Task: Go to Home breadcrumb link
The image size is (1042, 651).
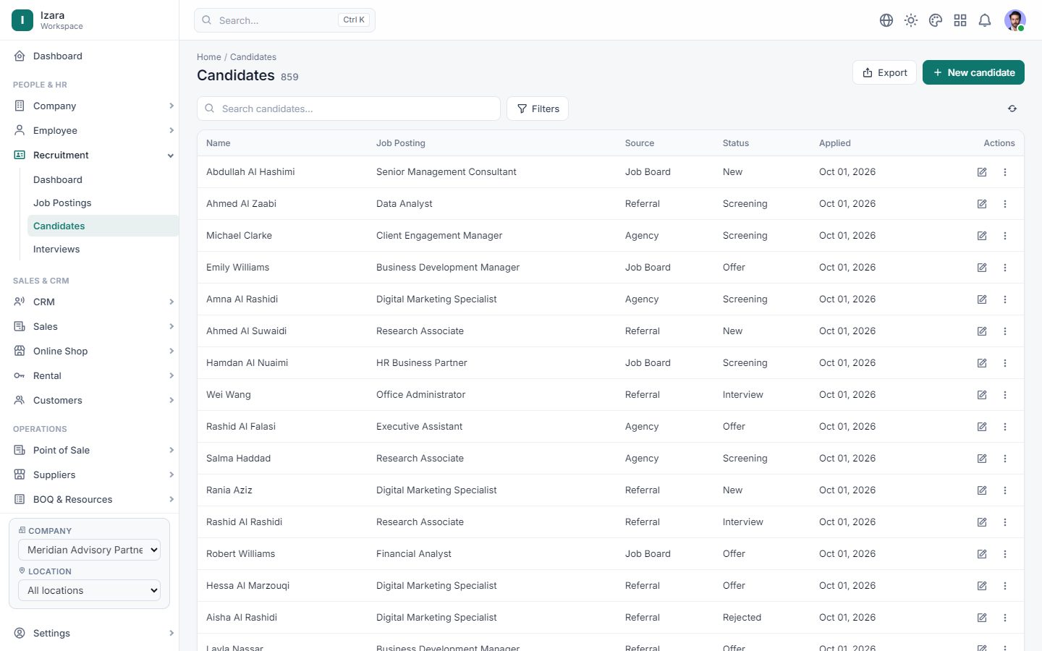Action: (x=209, y=57)
